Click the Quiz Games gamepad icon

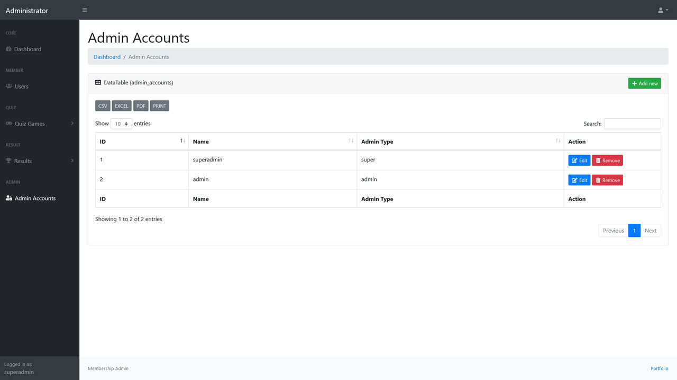coord(9,123)
